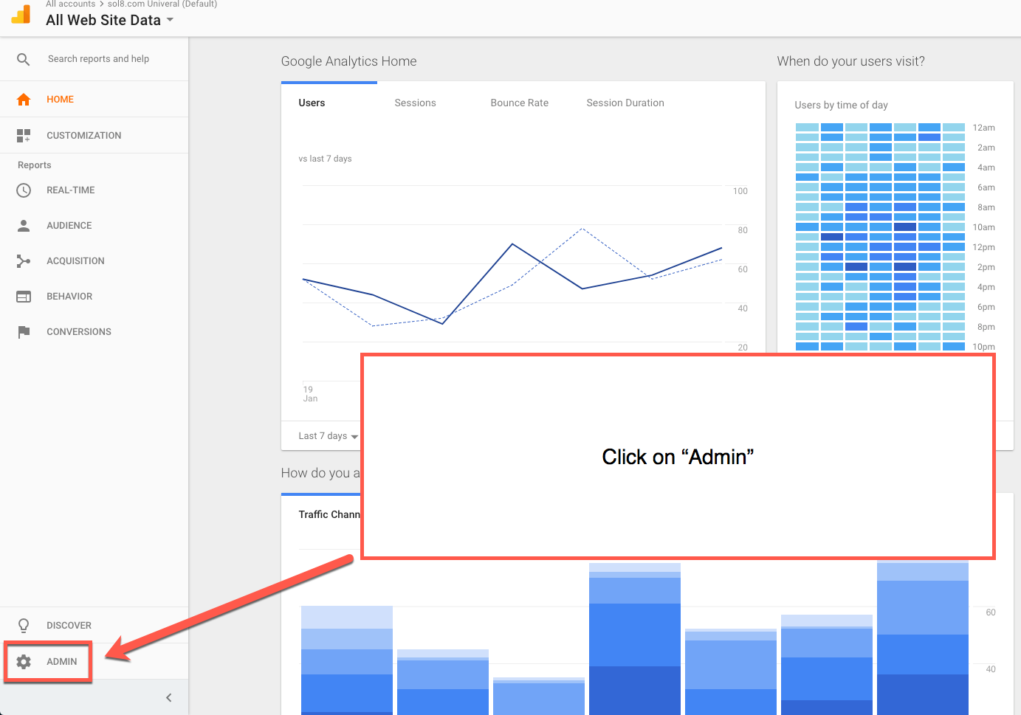Click the 12pm row label in heatmap
The width and height of the screenshot is (1021, 715).
984,247
